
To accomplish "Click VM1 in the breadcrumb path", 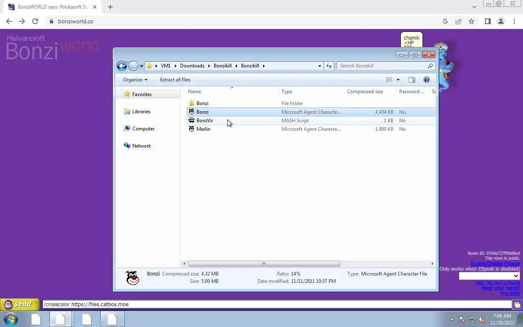I will [165, 66].
